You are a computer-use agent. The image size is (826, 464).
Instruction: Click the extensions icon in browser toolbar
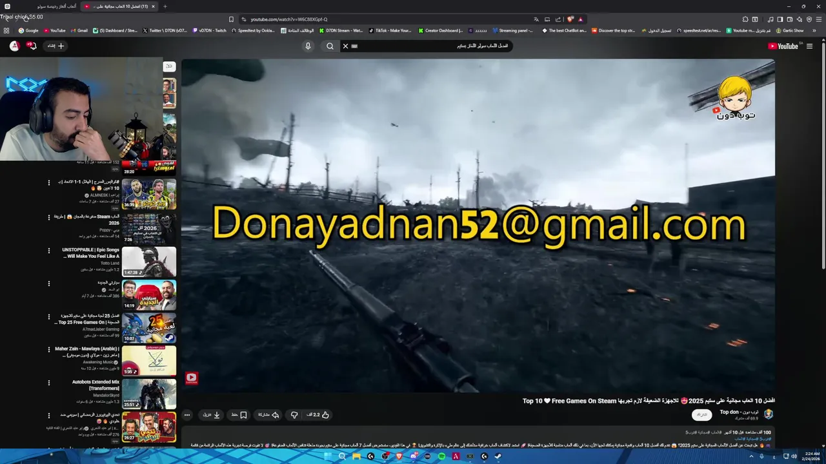click(745, 19)
